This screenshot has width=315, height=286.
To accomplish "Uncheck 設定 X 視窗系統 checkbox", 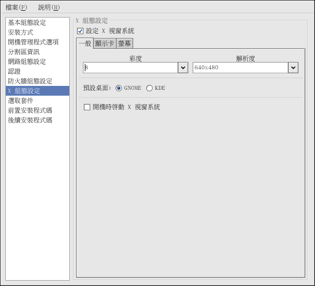I will click(80, 31).
